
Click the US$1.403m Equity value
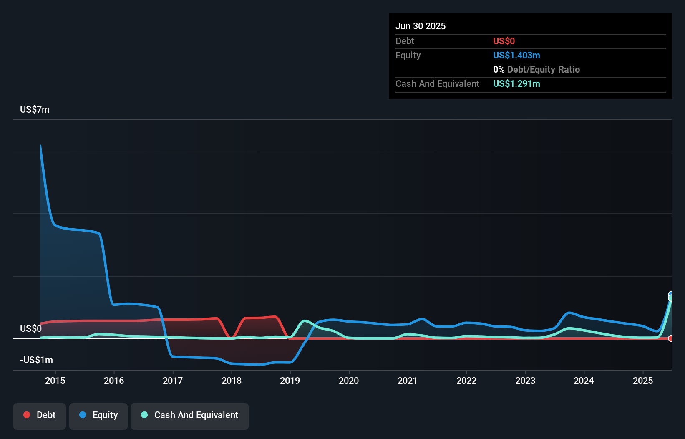[x=516, y=55]
